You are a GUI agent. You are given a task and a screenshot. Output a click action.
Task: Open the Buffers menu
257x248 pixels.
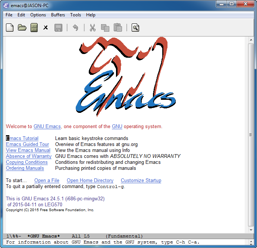[58, 15]
